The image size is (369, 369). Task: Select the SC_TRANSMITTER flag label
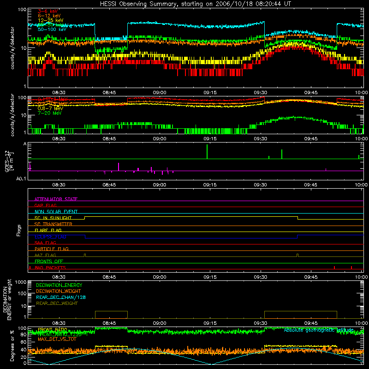pos(54,224)
